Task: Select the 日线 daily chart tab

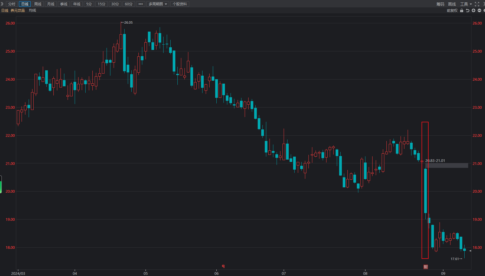Action: tap(25, 4)
